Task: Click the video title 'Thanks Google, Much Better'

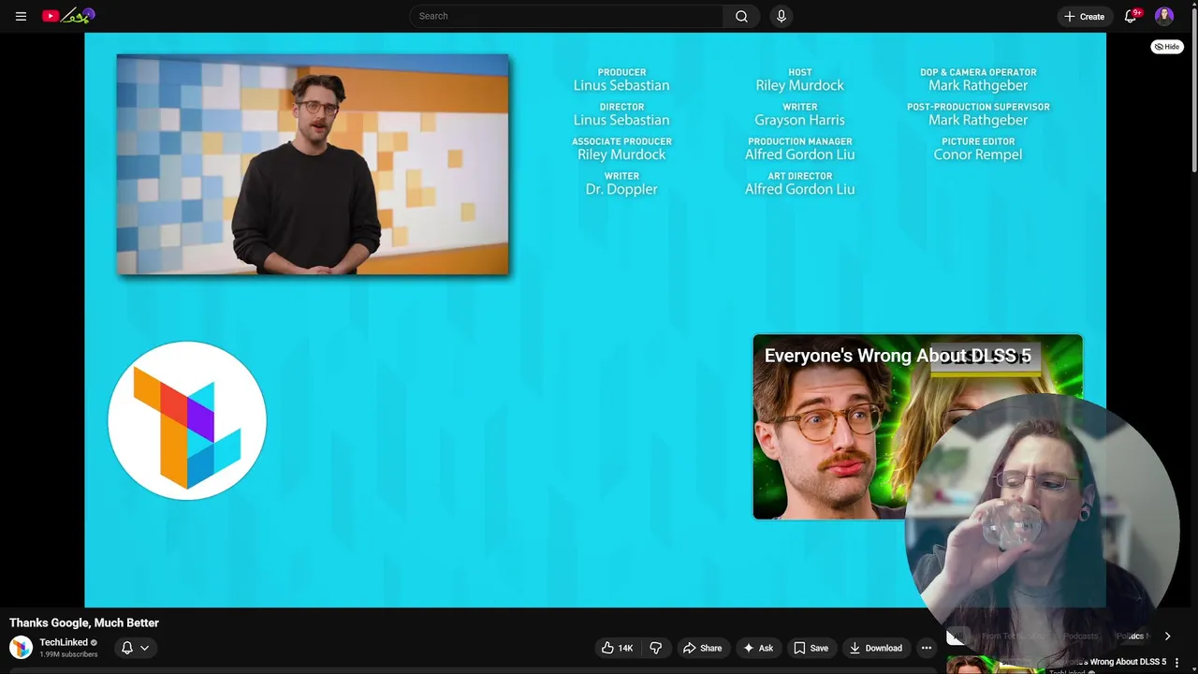Action: point(84,623)
